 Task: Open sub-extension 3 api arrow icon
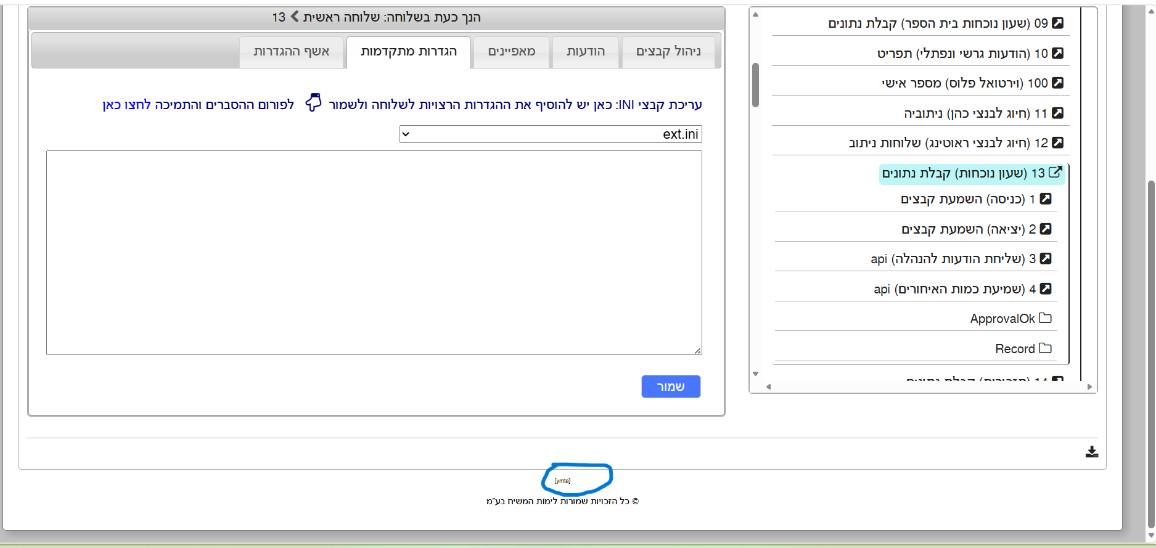point(1046,258)
